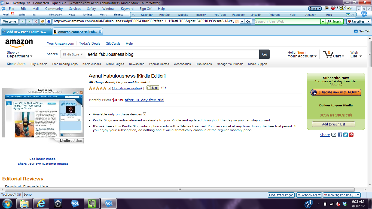Open the Mail menu
Screen dimensions: 372x209
coord(35,9)
